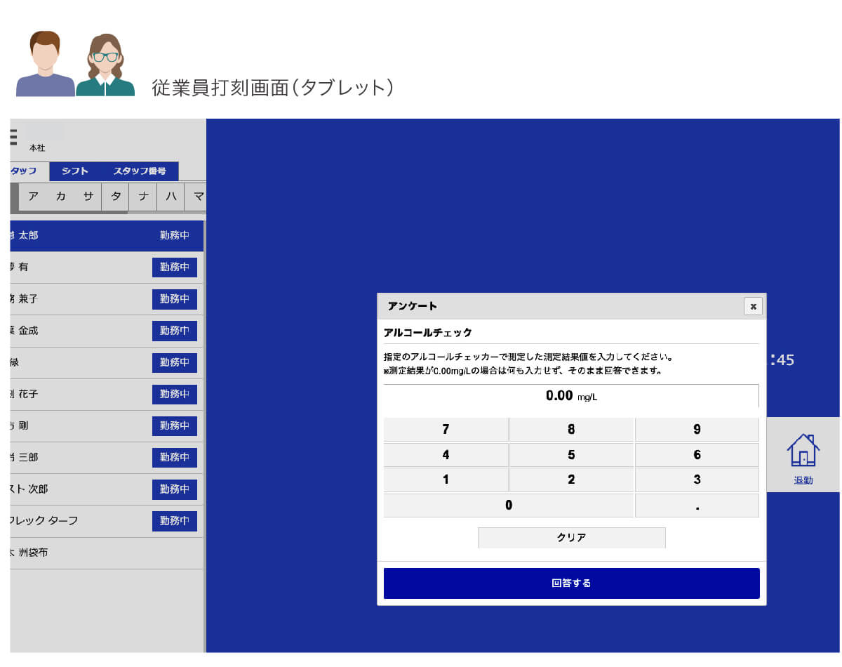Click 勤務中 badge in 次郎 row
The width and height of the screenshot is (842, 667).
[175, 489]
